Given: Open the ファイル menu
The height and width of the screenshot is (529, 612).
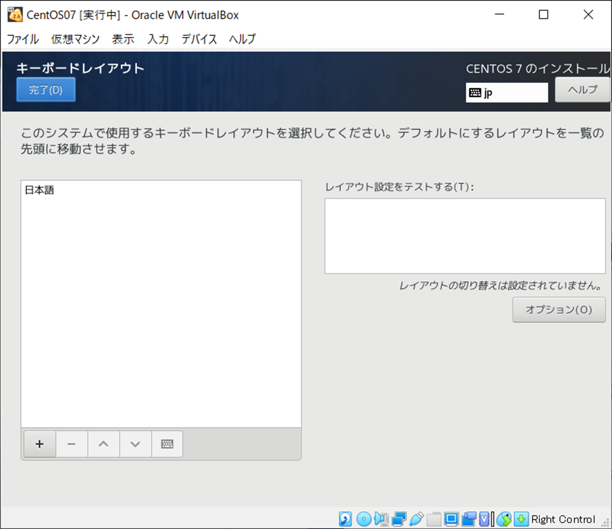Looking at the screenshot, I should 22,39.
